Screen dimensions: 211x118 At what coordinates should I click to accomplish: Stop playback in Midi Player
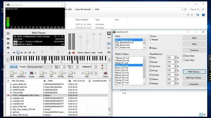click(14, 52)
